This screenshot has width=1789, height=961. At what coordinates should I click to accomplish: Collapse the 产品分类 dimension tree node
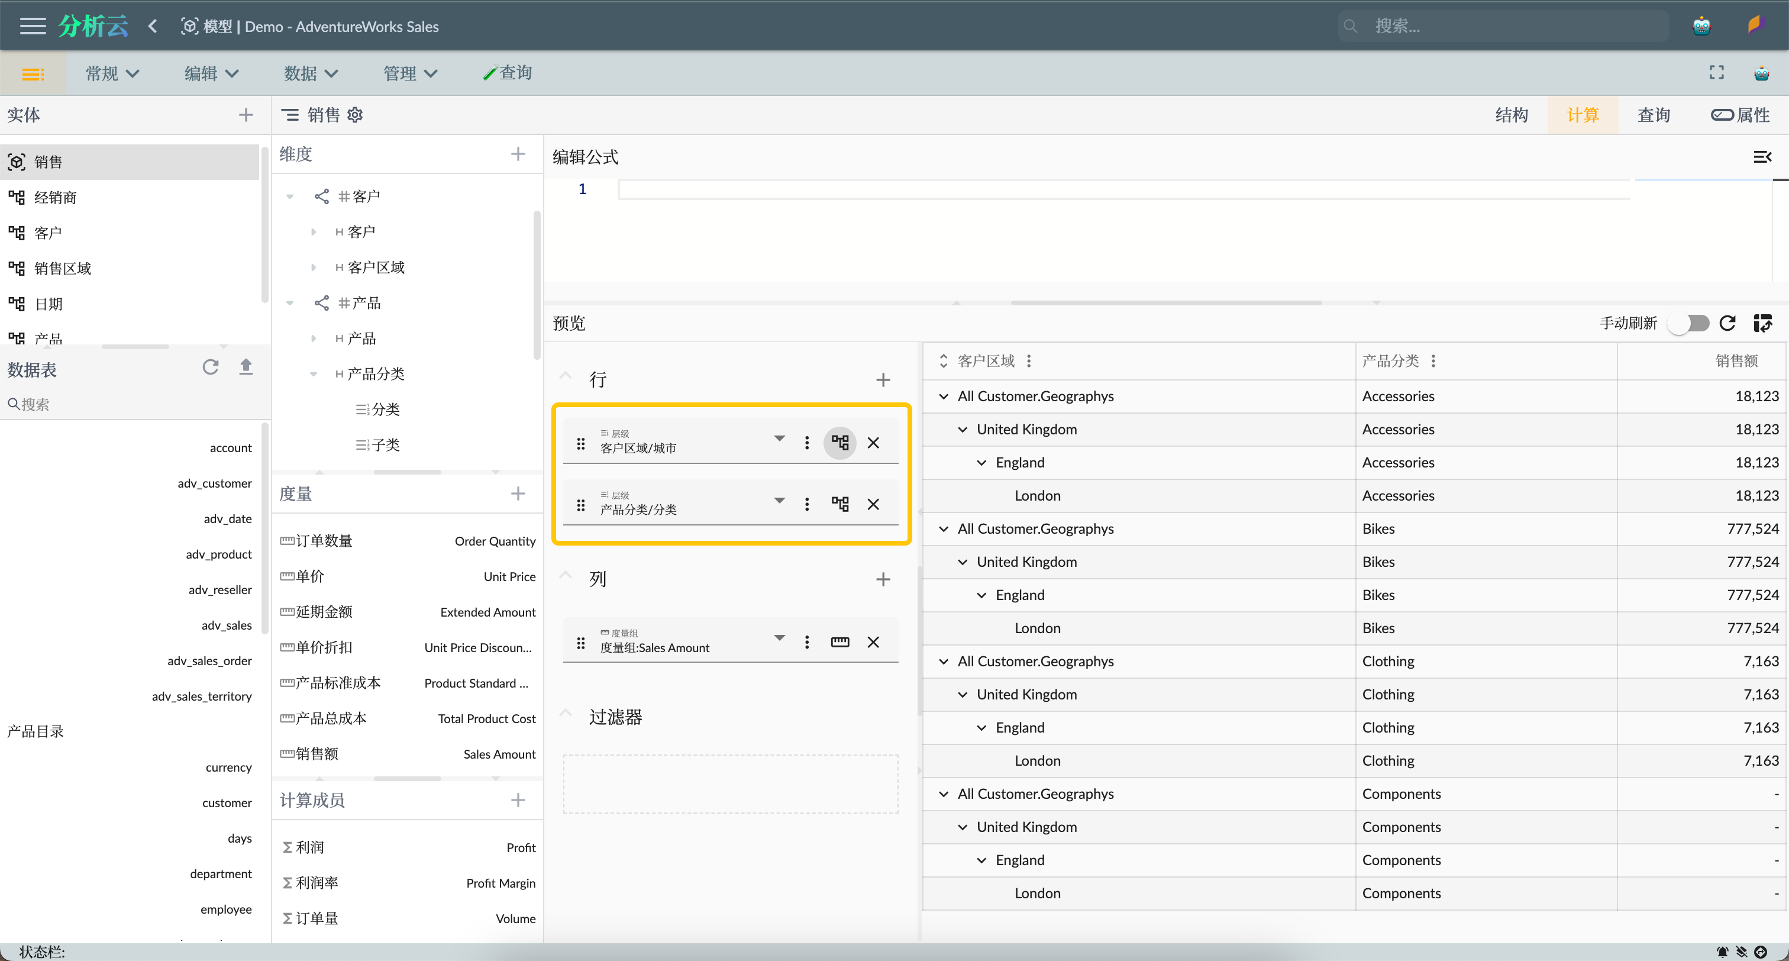tap(313, 374)
